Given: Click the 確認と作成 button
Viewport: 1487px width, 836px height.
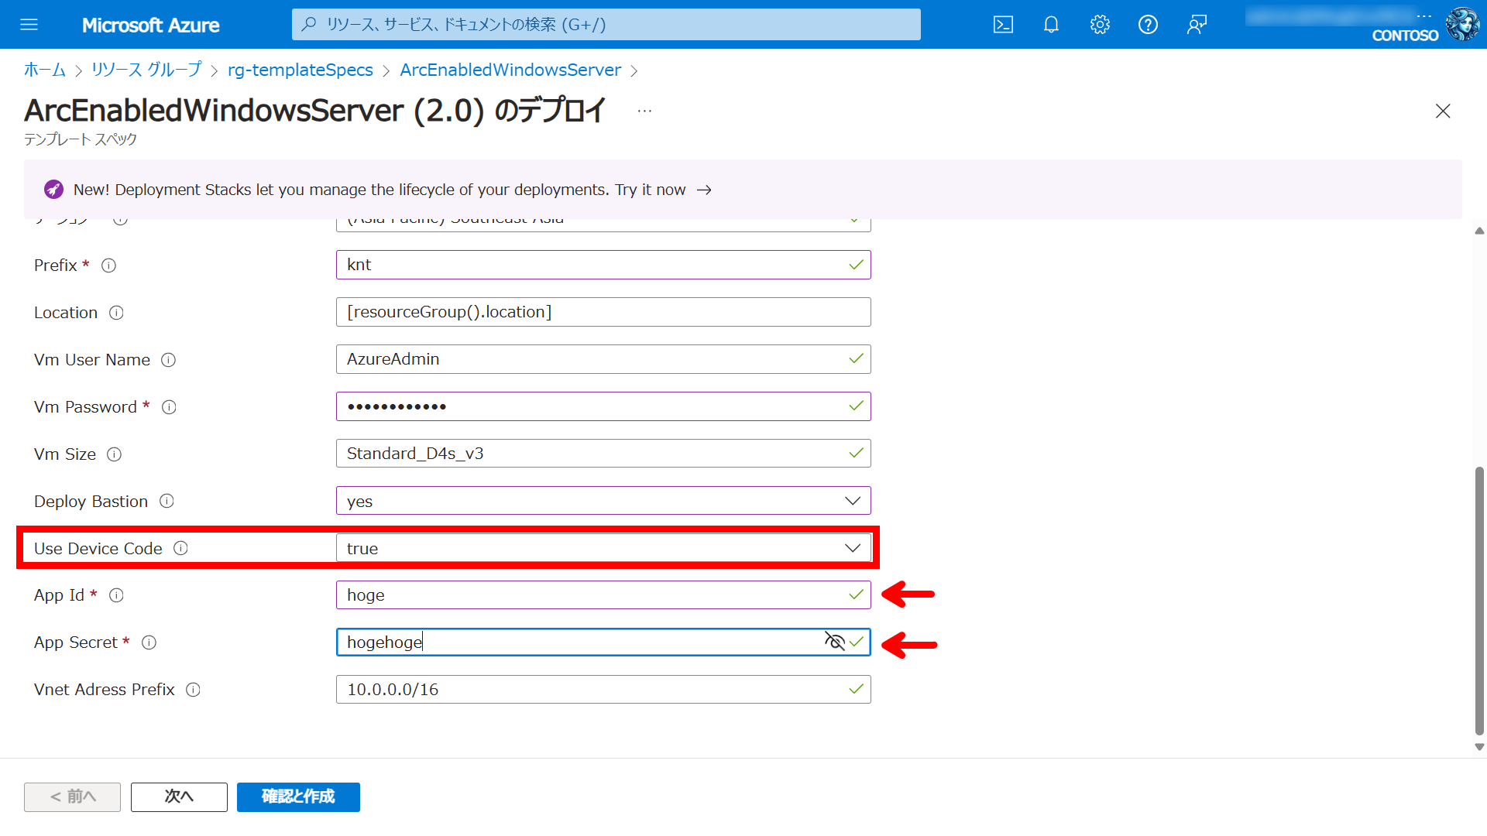Looking at the screenshot, I should [298, 797].
